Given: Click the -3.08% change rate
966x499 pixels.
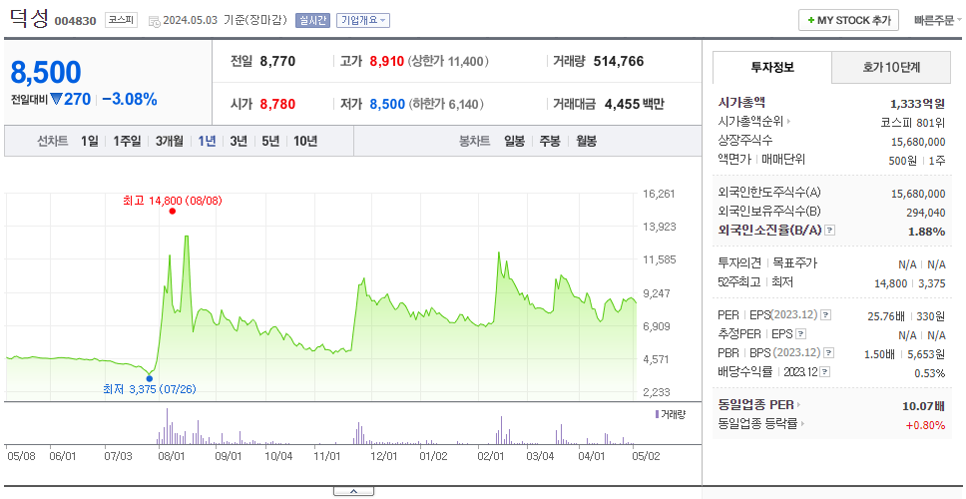Looking at the screenshot, I should click(130, 99).
